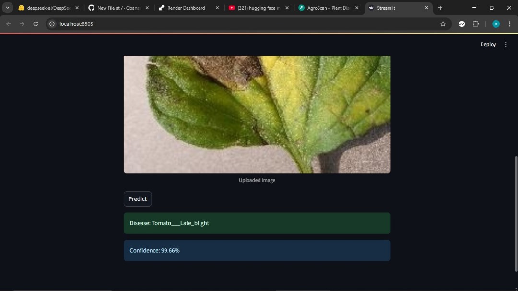518x291 pixels.
Task: Bookmark this page with the star icon
Action: click(443, 24)
